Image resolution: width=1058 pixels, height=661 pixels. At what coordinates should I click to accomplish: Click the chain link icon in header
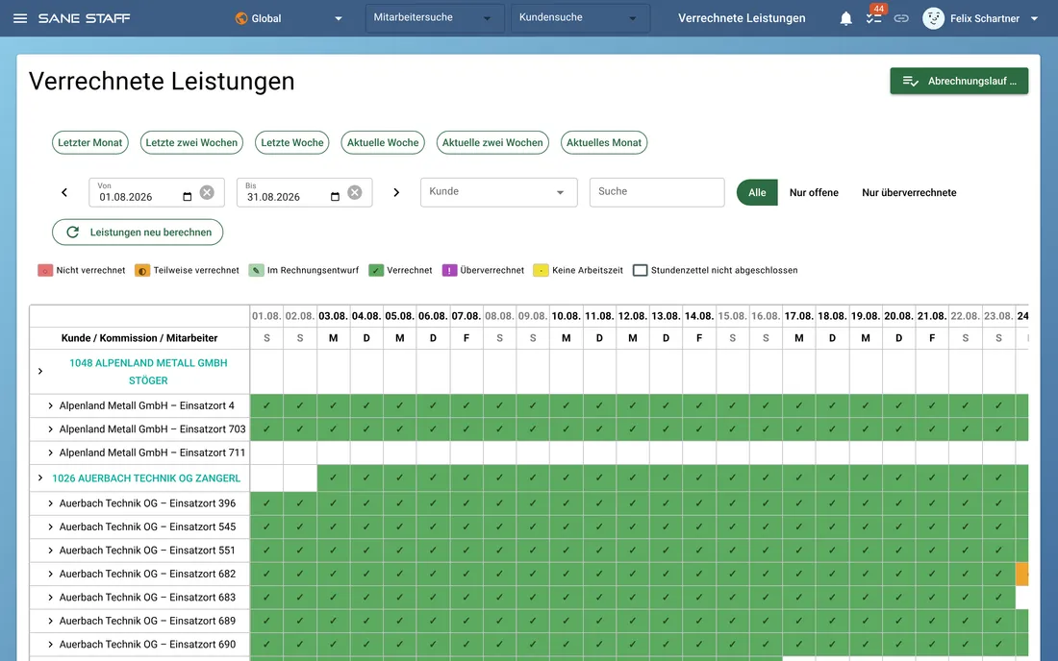[901, 18]
